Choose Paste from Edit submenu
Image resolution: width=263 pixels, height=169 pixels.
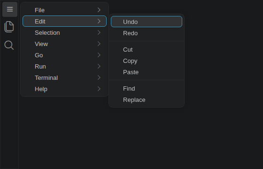(147, 72)
